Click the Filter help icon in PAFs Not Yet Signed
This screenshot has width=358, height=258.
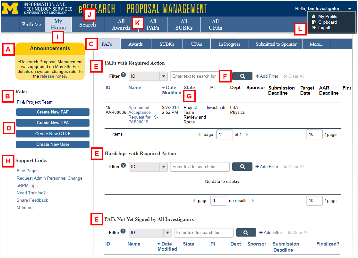point(123,231)
